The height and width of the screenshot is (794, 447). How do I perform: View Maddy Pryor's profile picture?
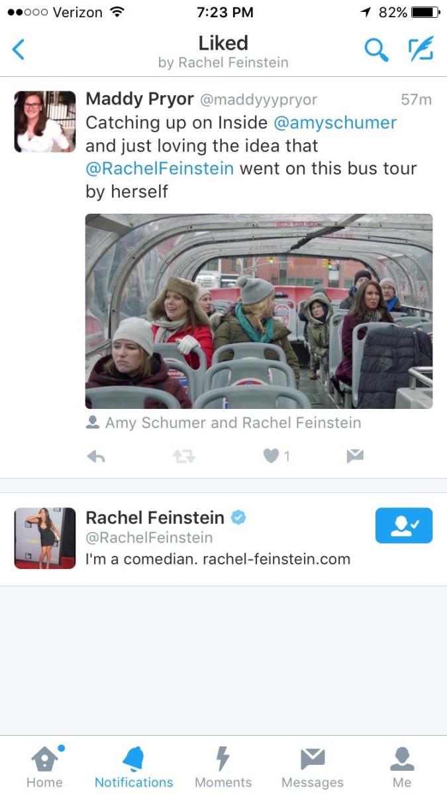[x=45, y=122]
